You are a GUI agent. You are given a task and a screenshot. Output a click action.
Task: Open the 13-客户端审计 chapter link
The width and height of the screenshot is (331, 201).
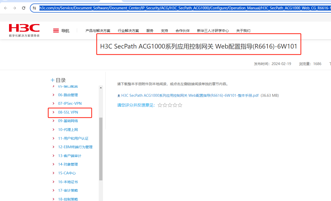click(70, 156)
